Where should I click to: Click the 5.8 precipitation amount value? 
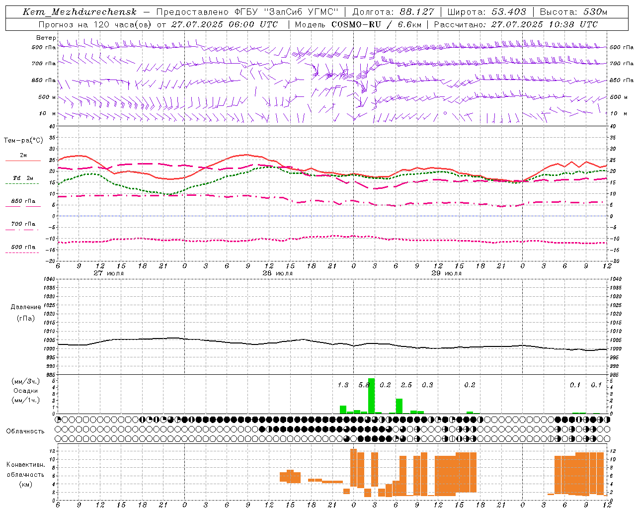click(x=364, y=385)
